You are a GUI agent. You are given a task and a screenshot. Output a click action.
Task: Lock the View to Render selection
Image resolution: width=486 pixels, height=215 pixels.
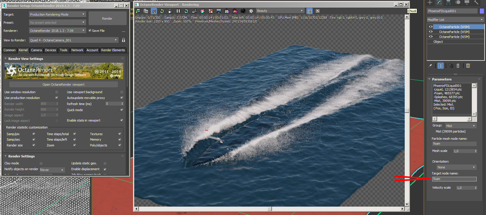coord(124,40)
